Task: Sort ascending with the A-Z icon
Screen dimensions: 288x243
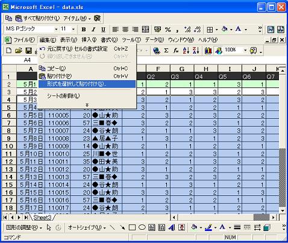Action: (186, 51)
